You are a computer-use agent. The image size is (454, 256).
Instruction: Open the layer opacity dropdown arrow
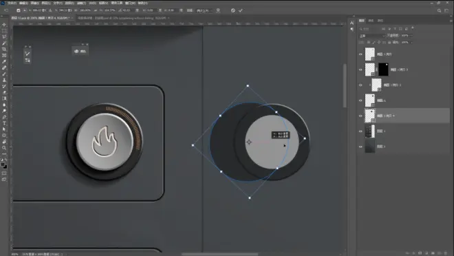[411, 36]
